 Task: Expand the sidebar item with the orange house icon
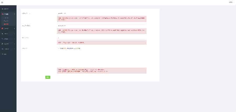[8, 29]
